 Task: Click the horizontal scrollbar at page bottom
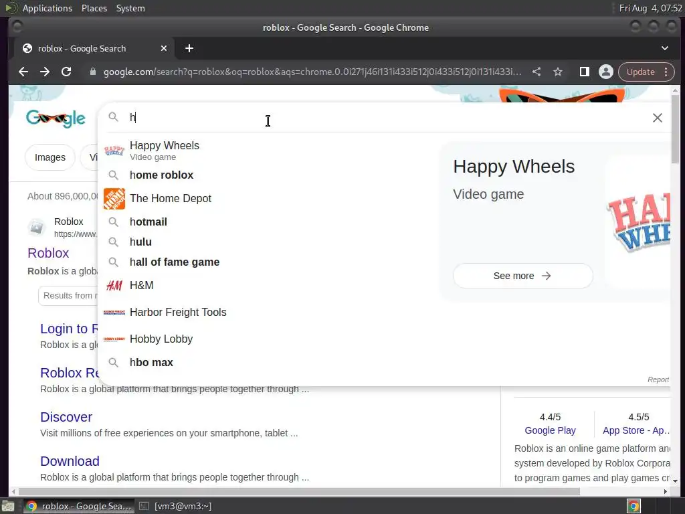coord(299,491)
